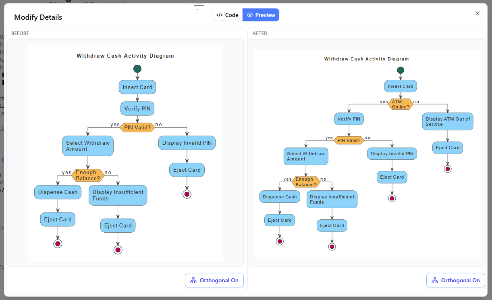492x300 pixels.
Task: Switch to the Code tab
Action: point(227,15)
